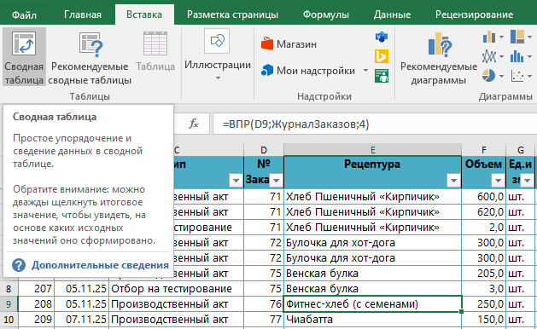
Task: Open the filter dropdown for Объем column
Action: pyautogui.click(x=498, y=180)
